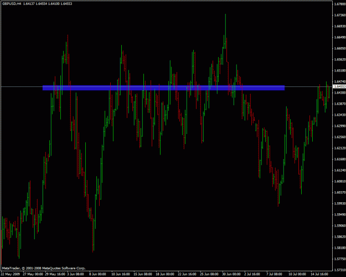Click the 1.67800 price axis label
This screenshot has height=277, width=346.
click(340, 4)
